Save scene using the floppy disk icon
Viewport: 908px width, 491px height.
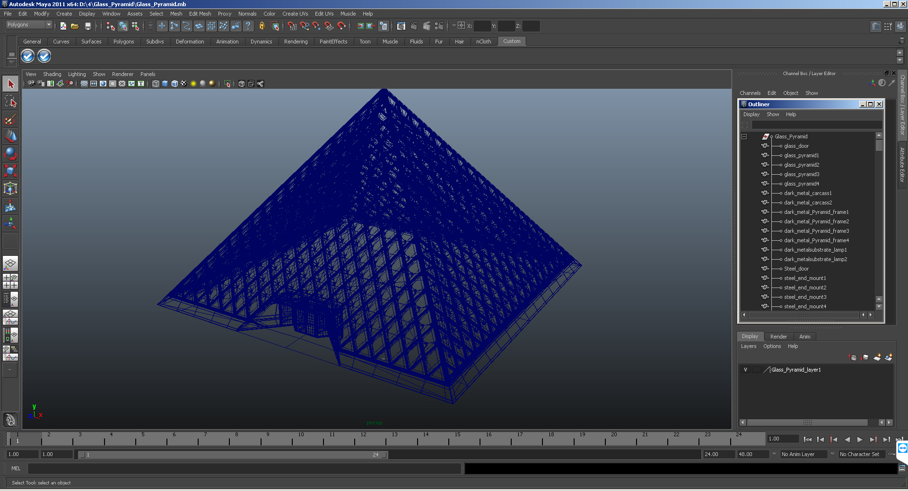pyautogui.click(x=87, y=26)
